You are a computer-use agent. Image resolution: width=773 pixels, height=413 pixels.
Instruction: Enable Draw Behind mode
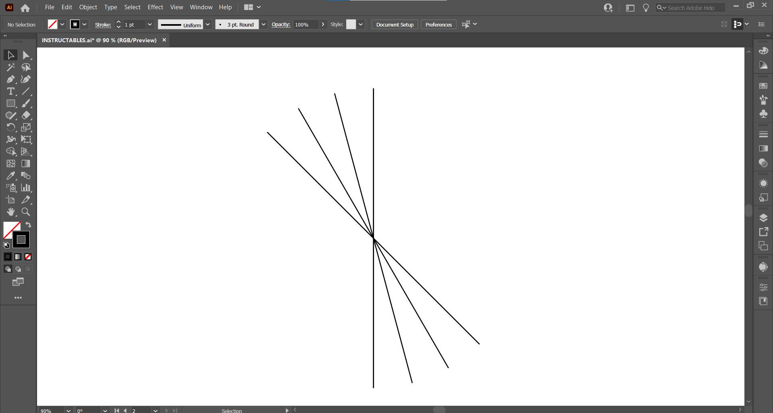coord(18,269)
